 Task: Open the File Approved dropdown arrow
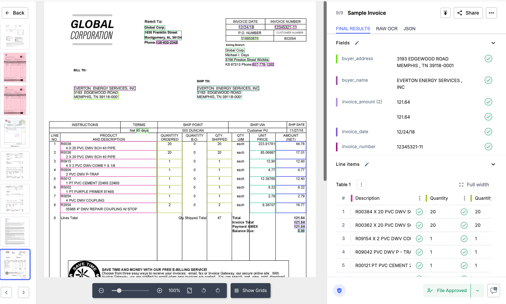pyautogui.click(x=478, y=290)
